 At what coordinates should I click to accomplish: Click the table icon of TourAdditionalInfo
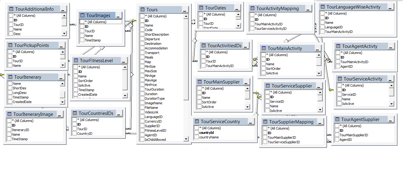pos(11,9)
